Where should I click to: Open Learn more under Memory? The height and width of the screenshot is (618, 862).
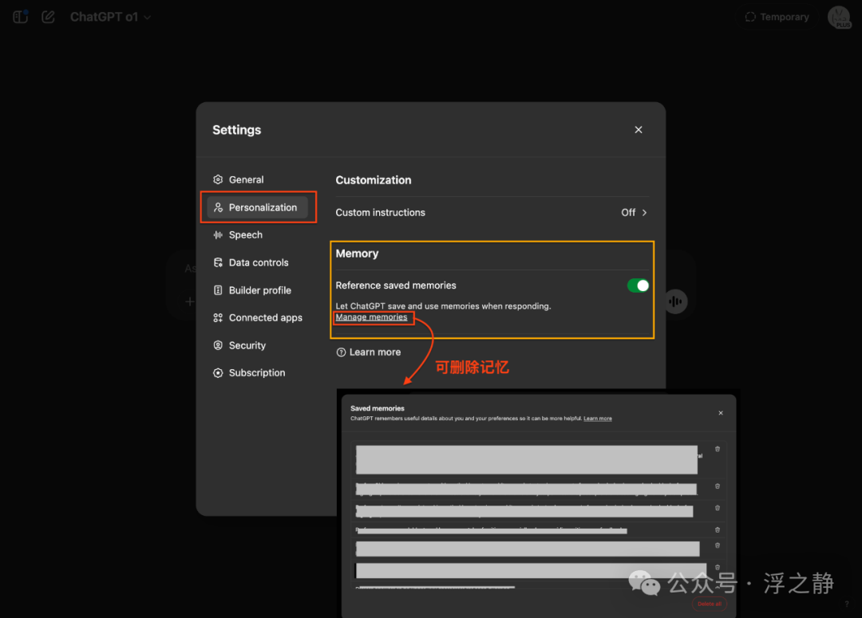(x=374, y=352)
